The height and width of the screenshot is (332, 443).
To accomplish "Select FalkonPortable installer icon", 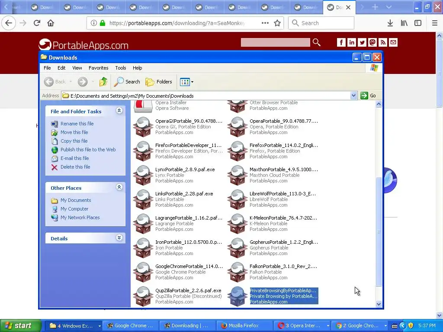I will (x=238, y=272).
